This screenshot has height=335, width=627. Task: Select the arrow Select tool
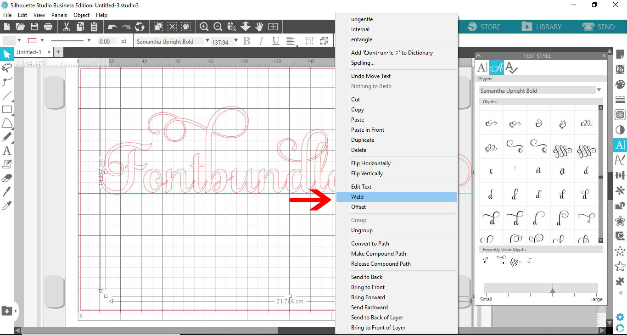[7, 55]
